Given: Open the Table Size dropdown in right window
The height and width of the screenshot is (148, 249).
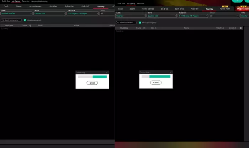Looking at the screenshot, I should click(x=193, y=16).
